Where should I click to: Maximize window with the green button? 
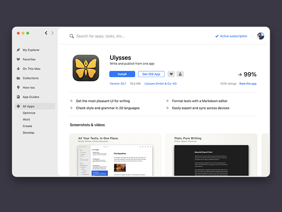coord(28,33)
